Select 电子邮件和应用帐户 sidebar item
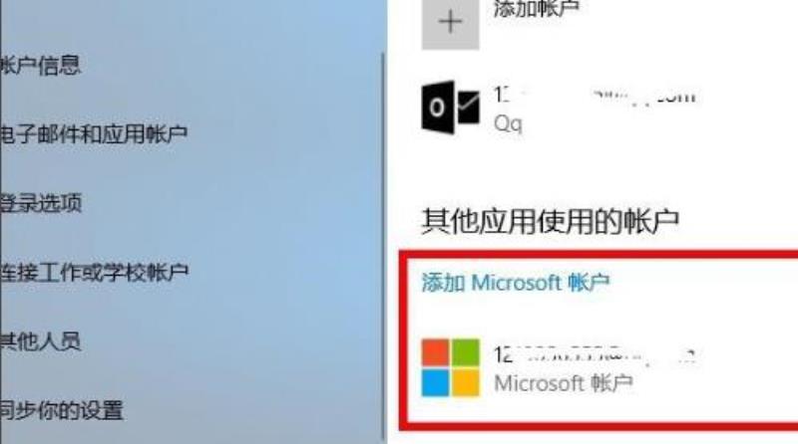The height and width of the screenshot is (444, 798). pos(94,133)
